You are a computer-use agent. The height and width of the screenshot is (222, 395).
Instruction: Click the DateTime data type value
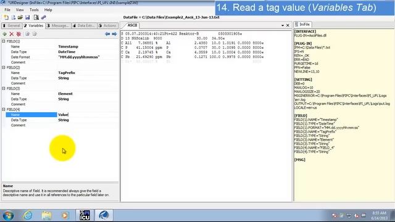click(67, 52)
